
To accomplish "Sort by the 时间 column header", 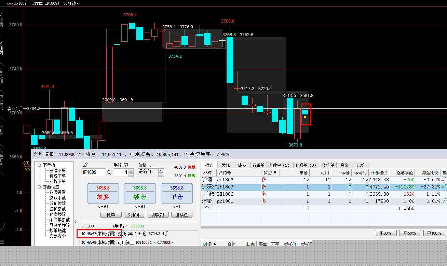I will [x=210, y=244].
